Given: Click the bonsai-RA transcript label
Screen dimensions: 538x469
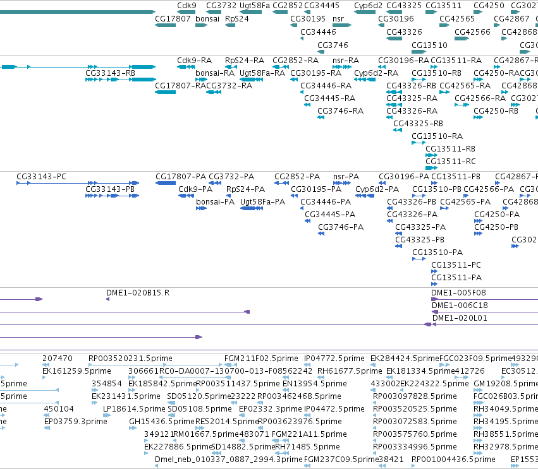Looking at the screenshot, I should [x=215, y=73].
